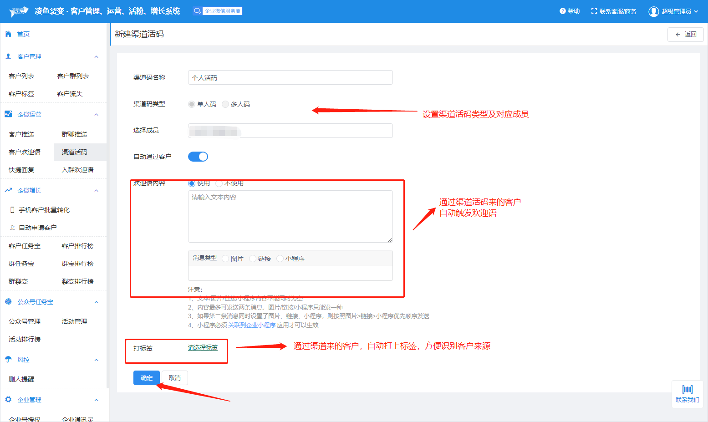Click the 请选择标签 link
Screen dimensions: 708x422
(x=203, y=348)
